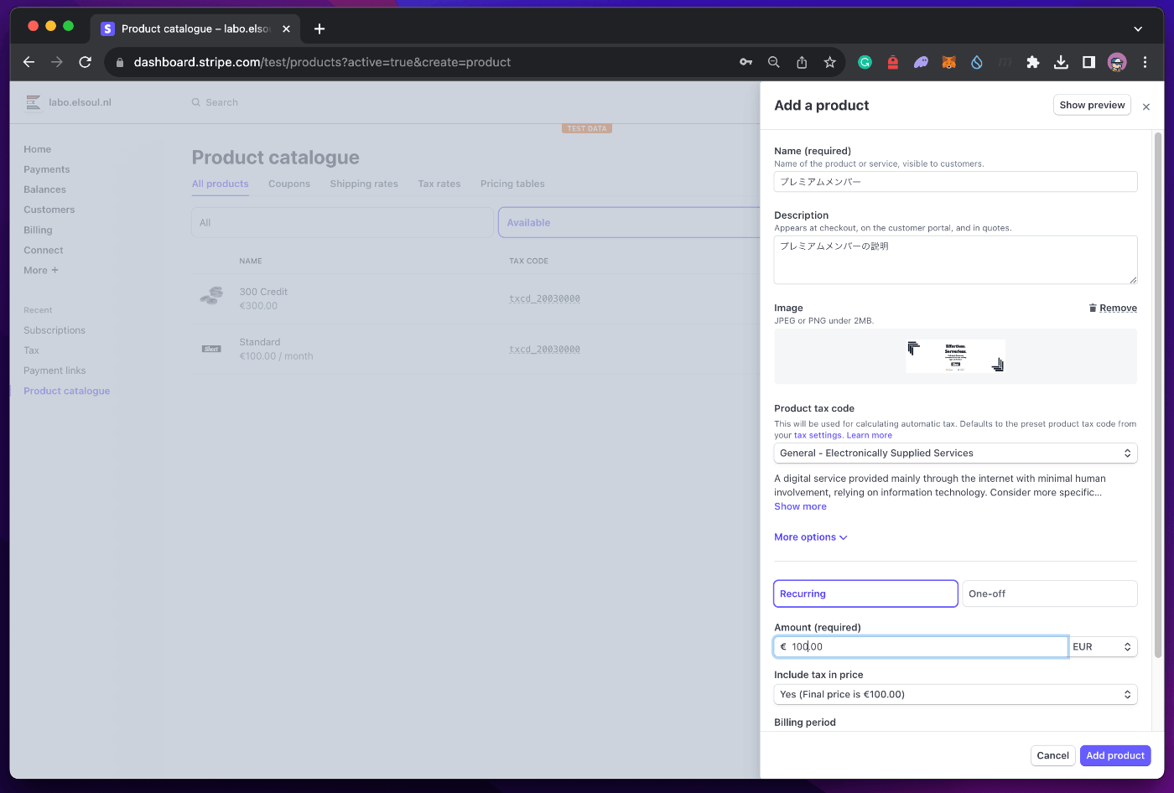Screen dimensions: 1174x793
Task: Open Payment links in the sidebar
Action: coord(55,370)
